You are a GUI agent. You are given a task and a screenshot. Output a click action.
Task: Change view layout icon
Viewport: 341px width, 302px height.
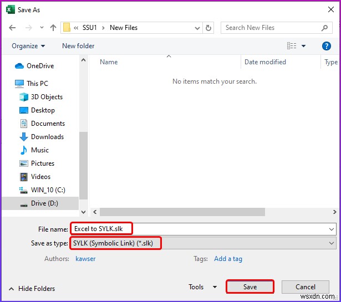click(292, 46)
